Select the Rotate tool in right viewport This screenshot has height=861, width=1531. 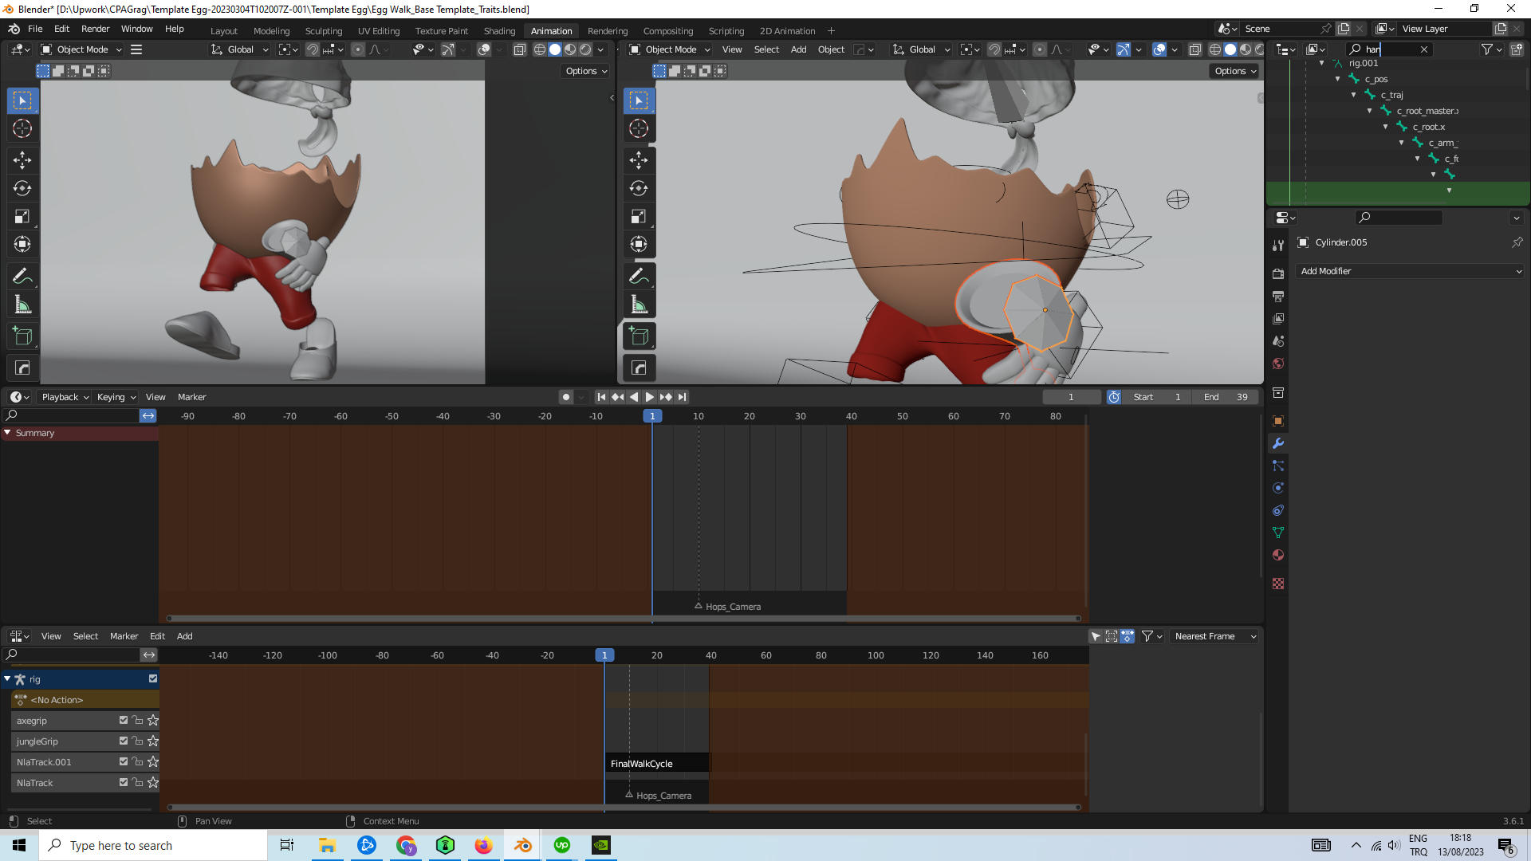(639, 188)
